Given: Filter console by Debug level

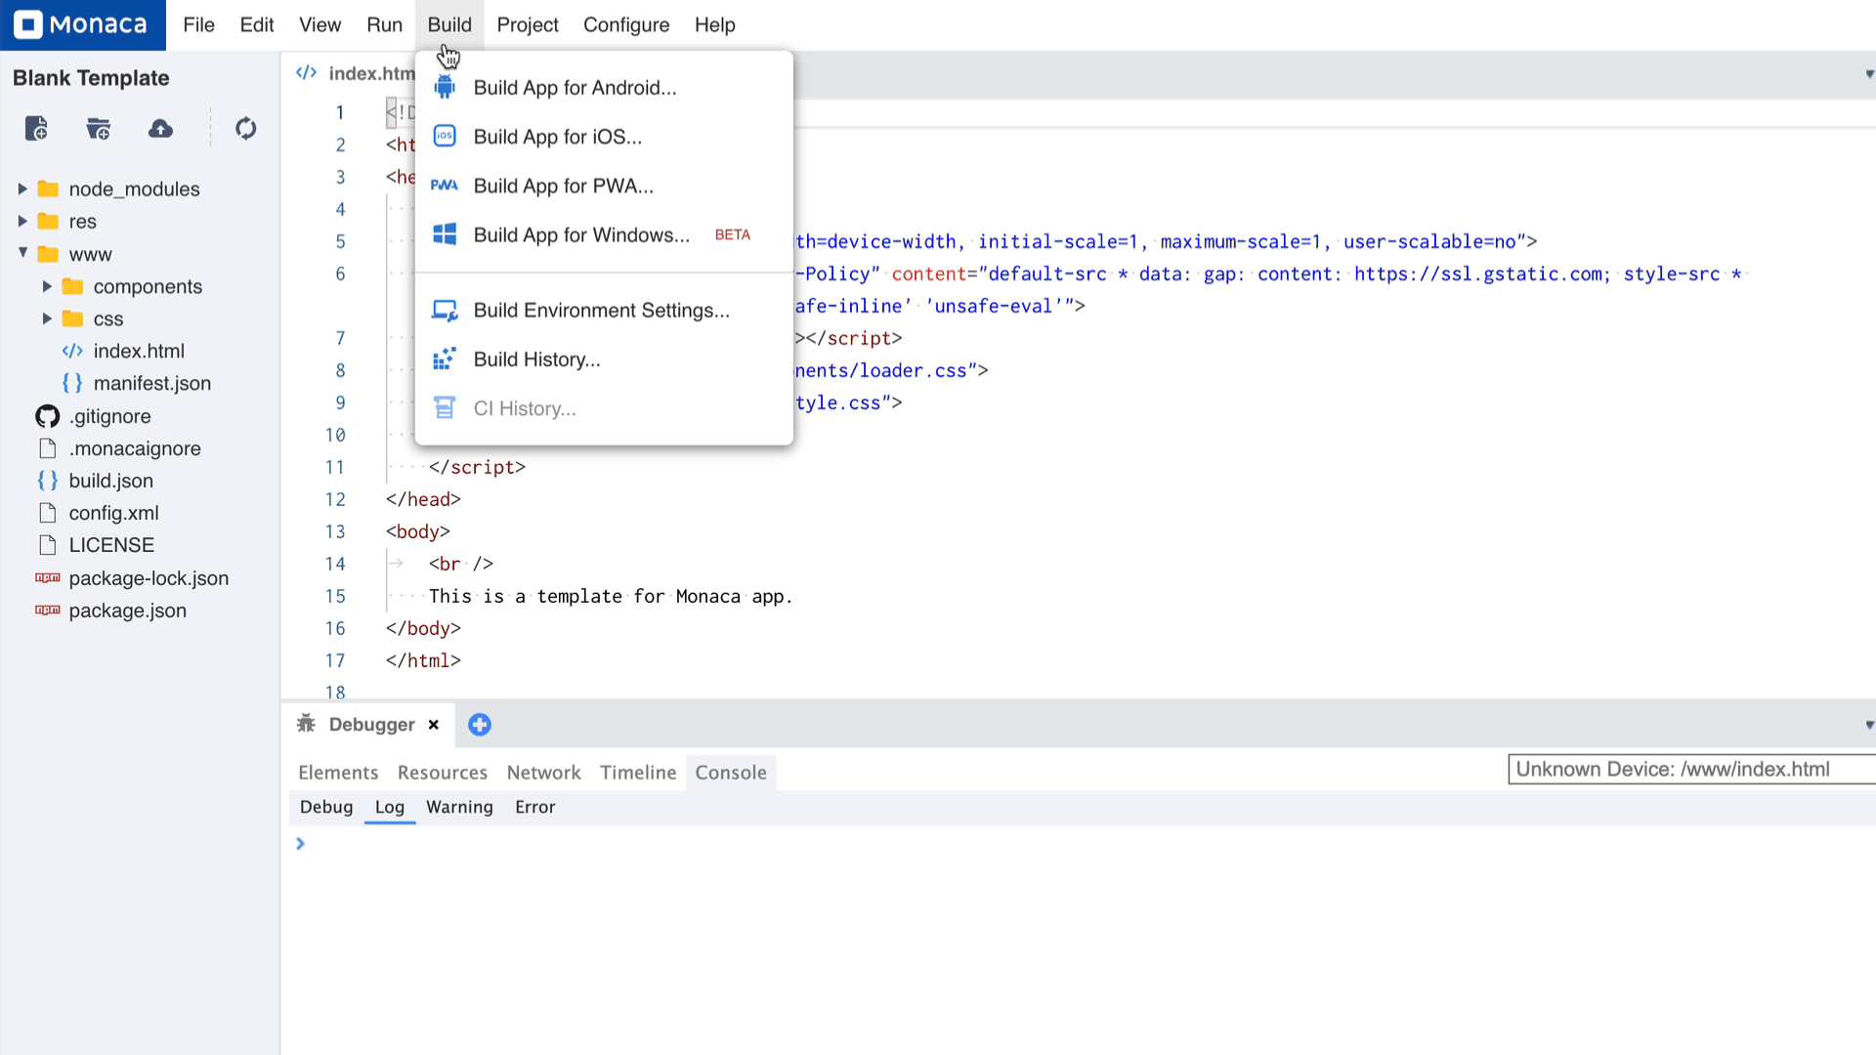Looking at the screenshot, I should tap(326, 807).
